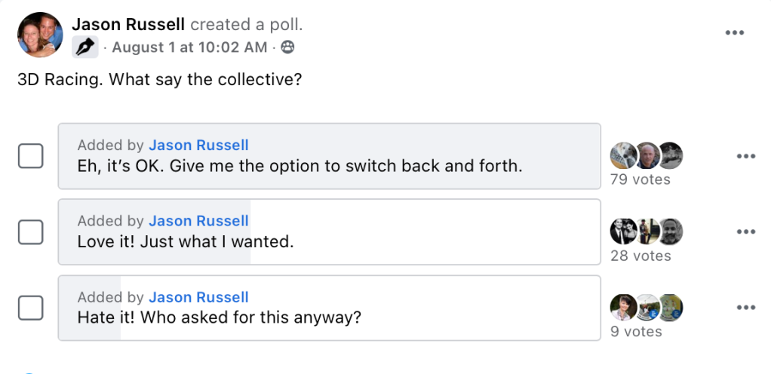Open options for the 'Eh, it's OK' choice
The height and width of the screenshot is (374, 771).
pyautogui.click(x=746, y=156)
